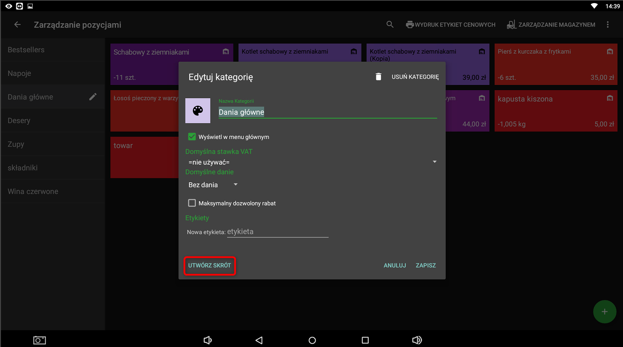Click the Nowa etykieta input field
623x347 pixels.
277,232
